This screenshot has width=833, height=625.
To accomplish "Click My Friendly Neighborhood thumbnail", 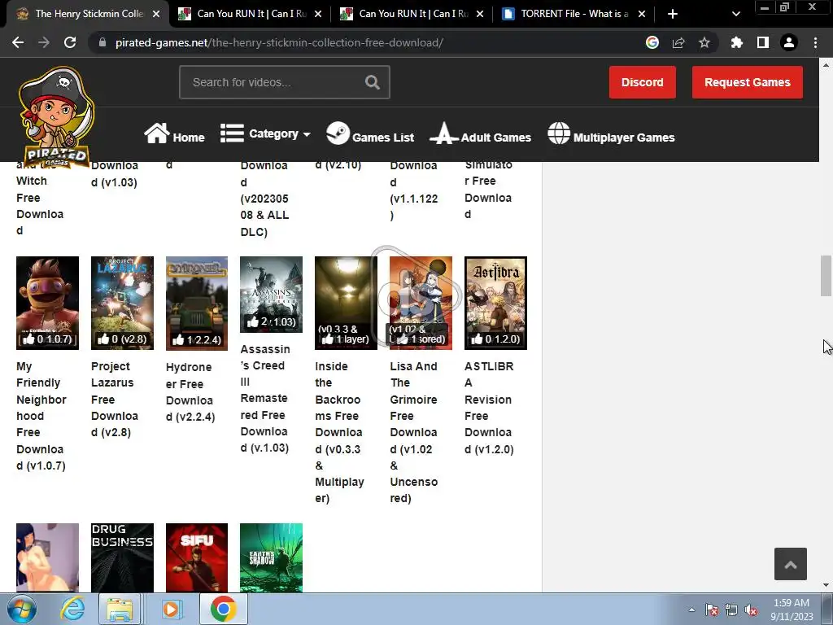I will click(47, 303).
